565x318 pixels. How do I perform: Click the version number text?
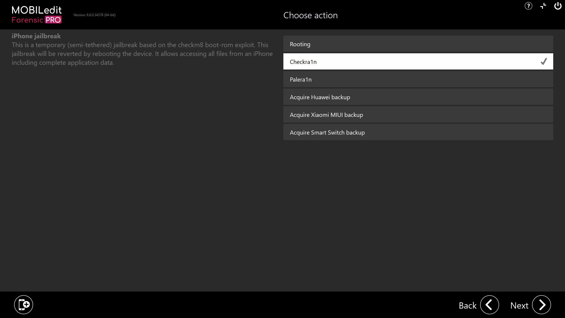tap(94, 15)
